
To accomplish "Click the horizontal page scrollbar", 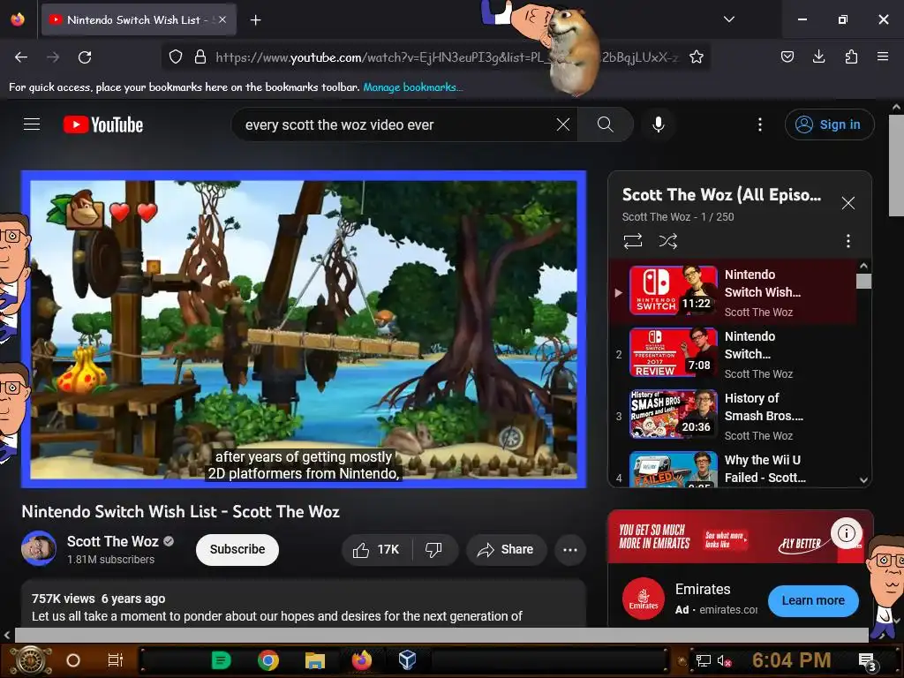I will (441, 635).
